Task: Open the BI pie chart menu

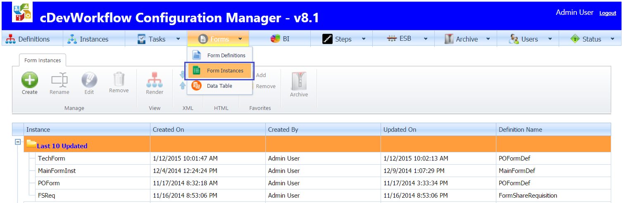Action: click(x=280, y=39)
